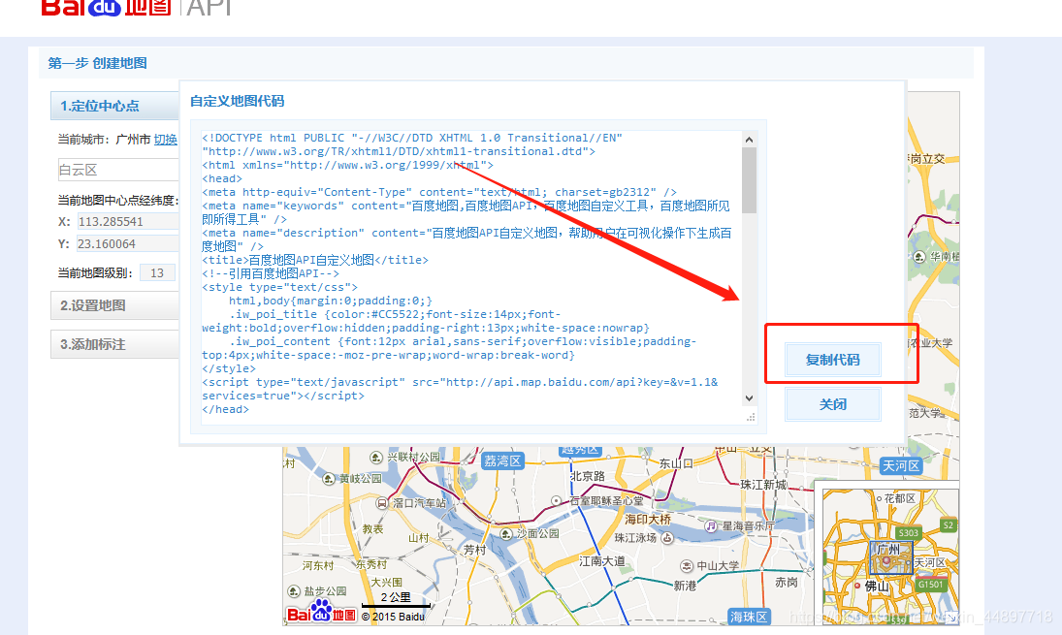The image size is (1062, 635).
Task: Click the 黄岐公园 park icon
Action: [329, 479]
